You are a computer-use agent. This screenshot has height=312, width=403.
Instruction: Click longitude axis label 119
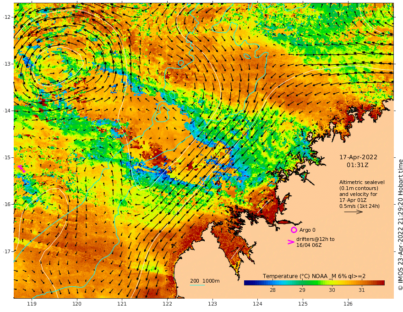pyautogui.click(x=32, y=304)
